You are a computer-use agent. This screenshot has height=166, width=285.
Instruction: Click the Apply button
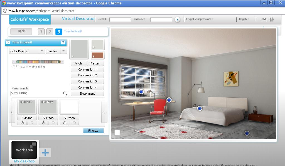point(78,63)
